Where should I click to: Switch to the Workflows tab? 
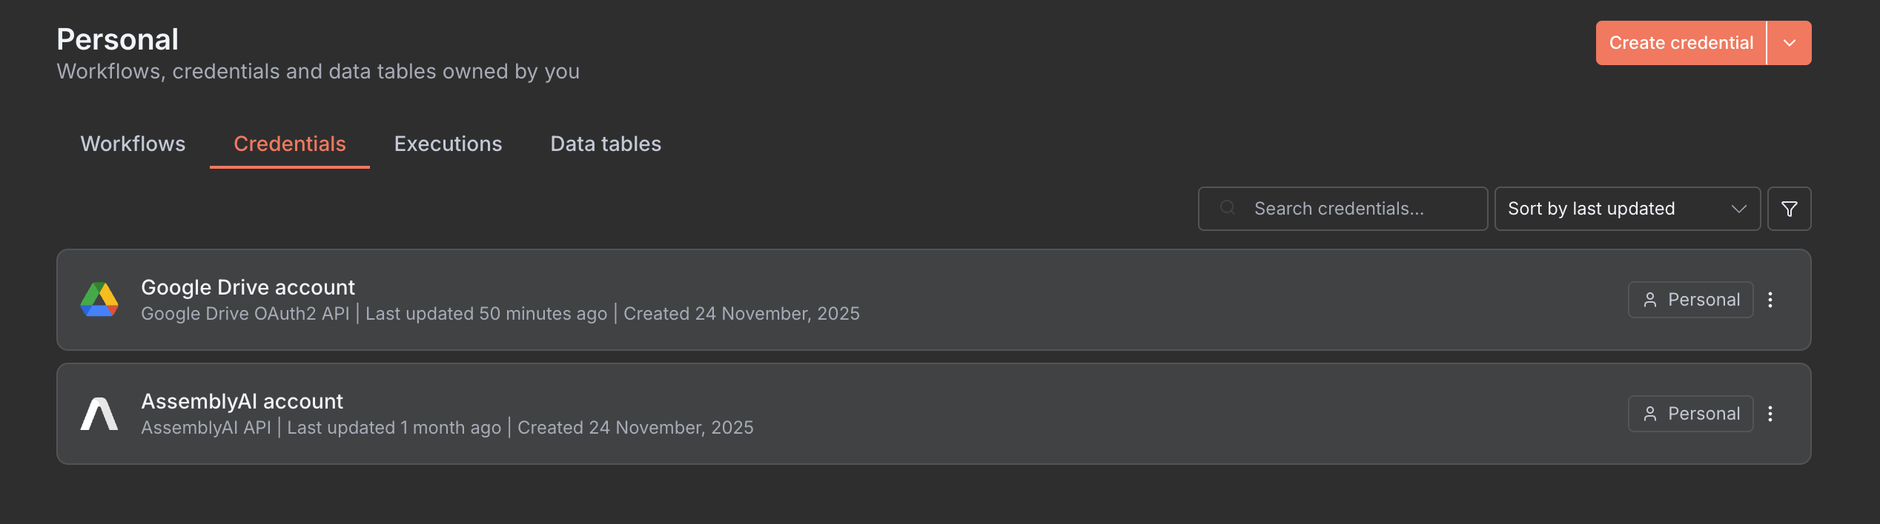point(133,144)
